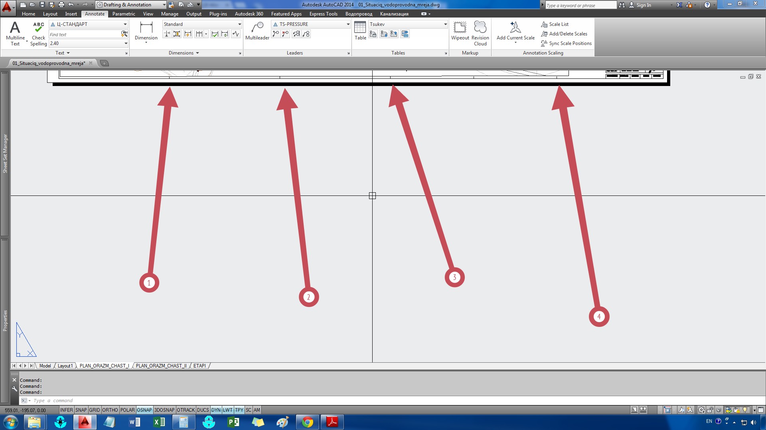The width and height of the screenshot is (766, 430).
Task: Run Check Spelling tool
Action: [x=38, y=33]
